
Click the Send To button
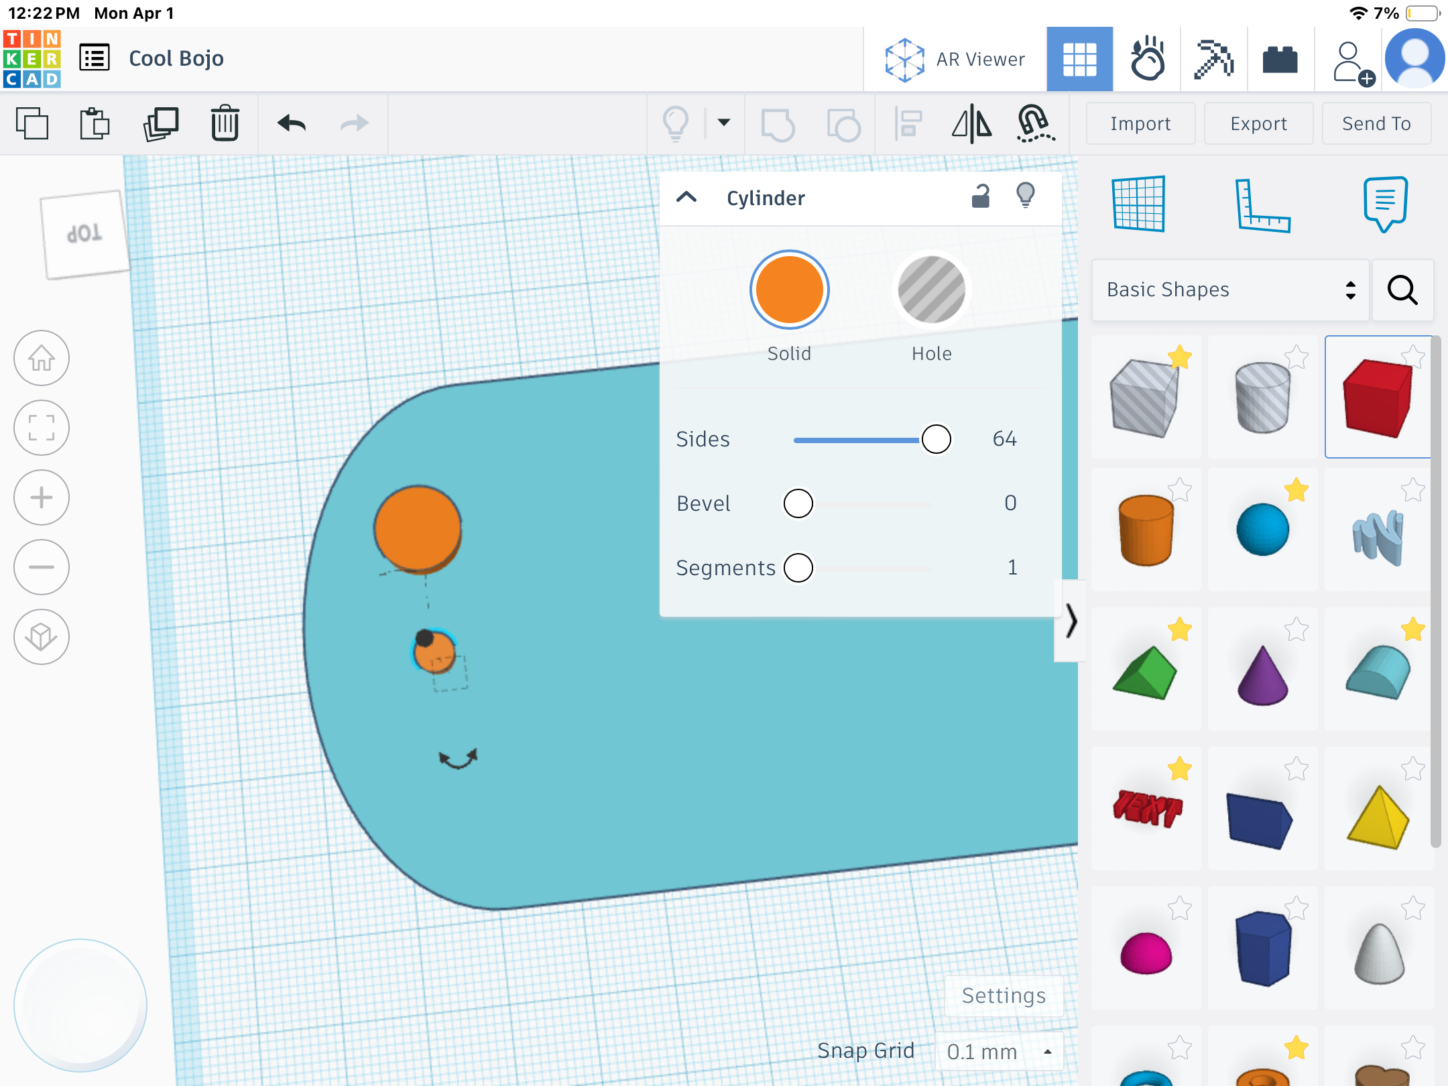(x=1376, y=123)
